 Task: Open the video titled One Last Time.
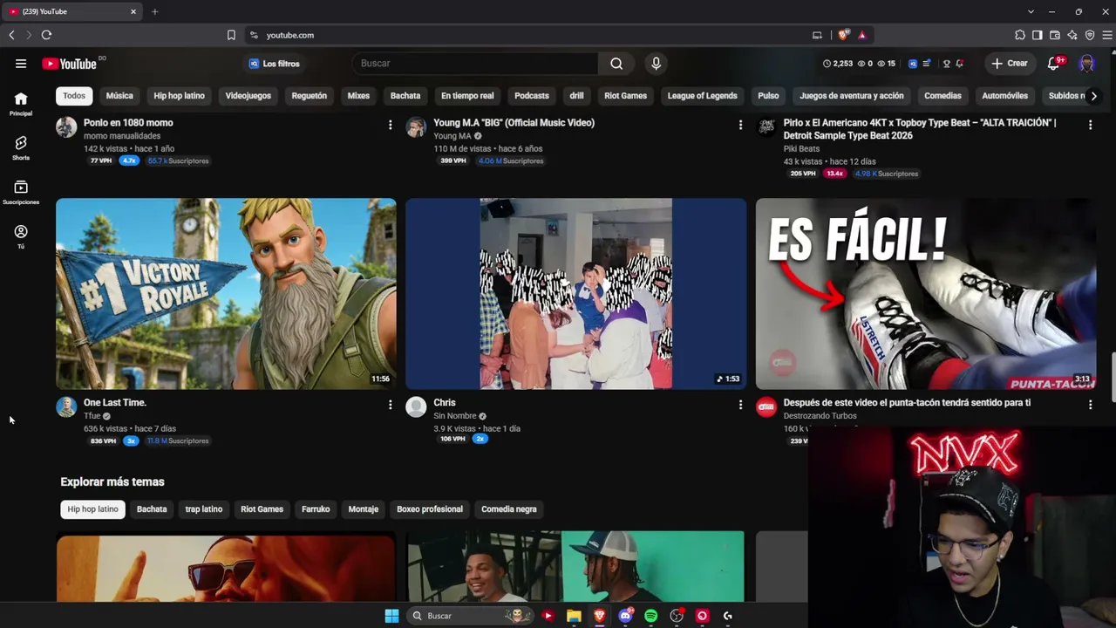point(115,403)
